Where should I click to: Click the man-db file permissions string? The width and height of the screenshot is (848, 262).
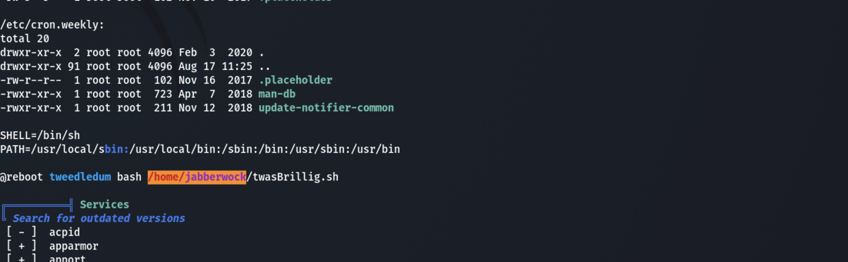tap(31, 94)
